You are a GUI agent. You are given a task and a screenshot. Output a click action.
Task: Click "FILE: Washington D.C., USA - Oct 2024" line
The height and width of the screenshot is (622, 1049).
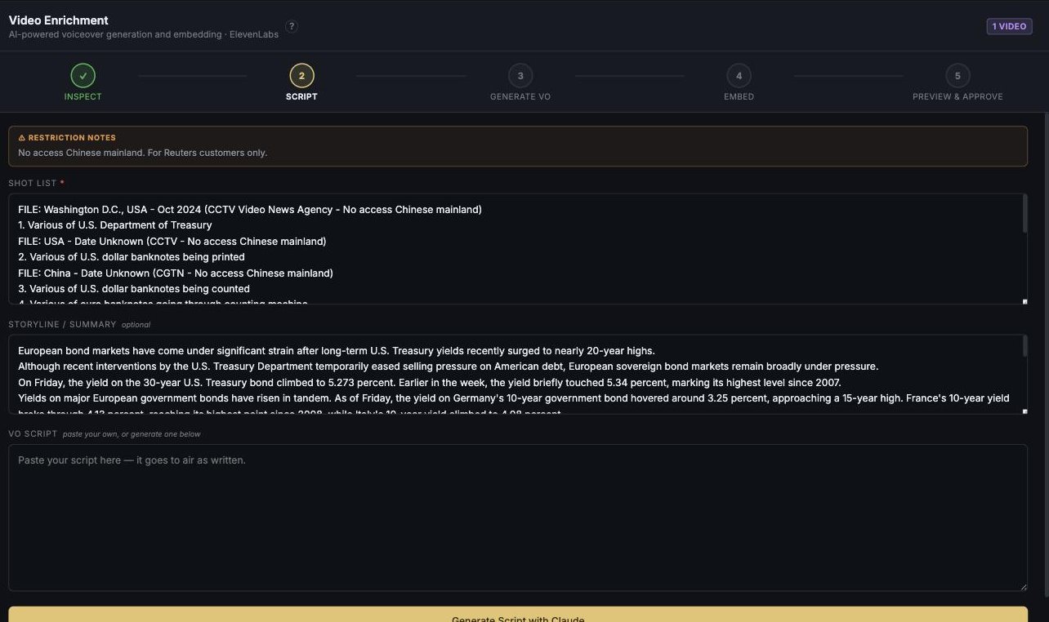click(x=250, y=210)
